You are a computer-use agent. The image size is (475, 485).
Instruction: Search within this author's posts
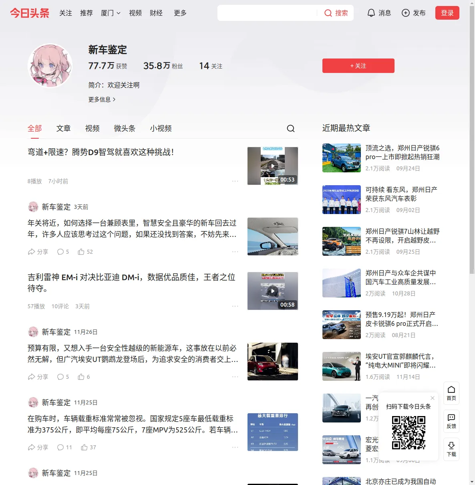291,129
